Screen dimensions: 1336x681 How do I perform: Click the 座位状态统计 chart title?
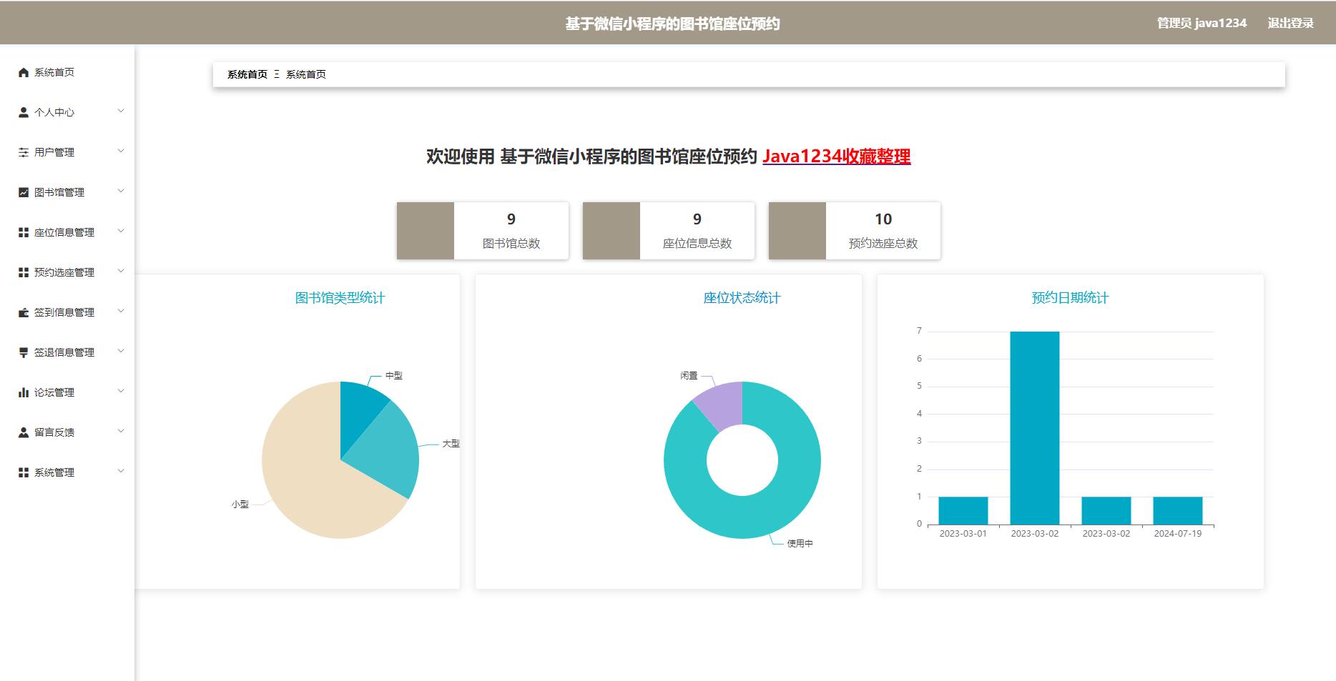tap(742, 298)
